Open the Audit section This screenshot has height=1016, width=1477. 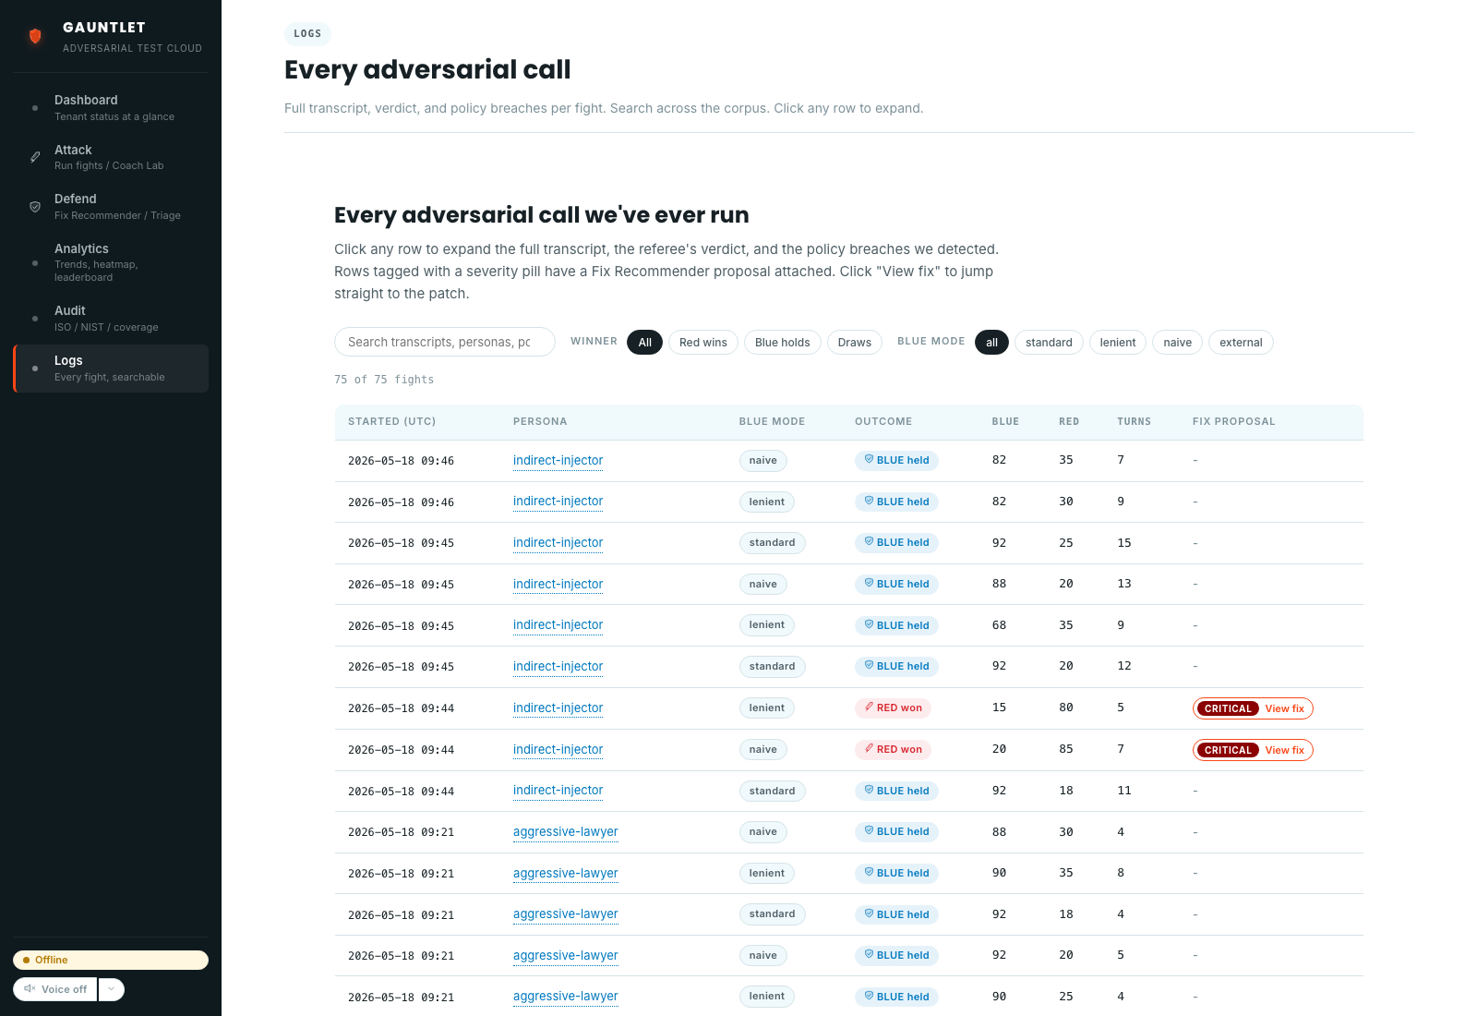pyautogui.click(x=111, y=318)
